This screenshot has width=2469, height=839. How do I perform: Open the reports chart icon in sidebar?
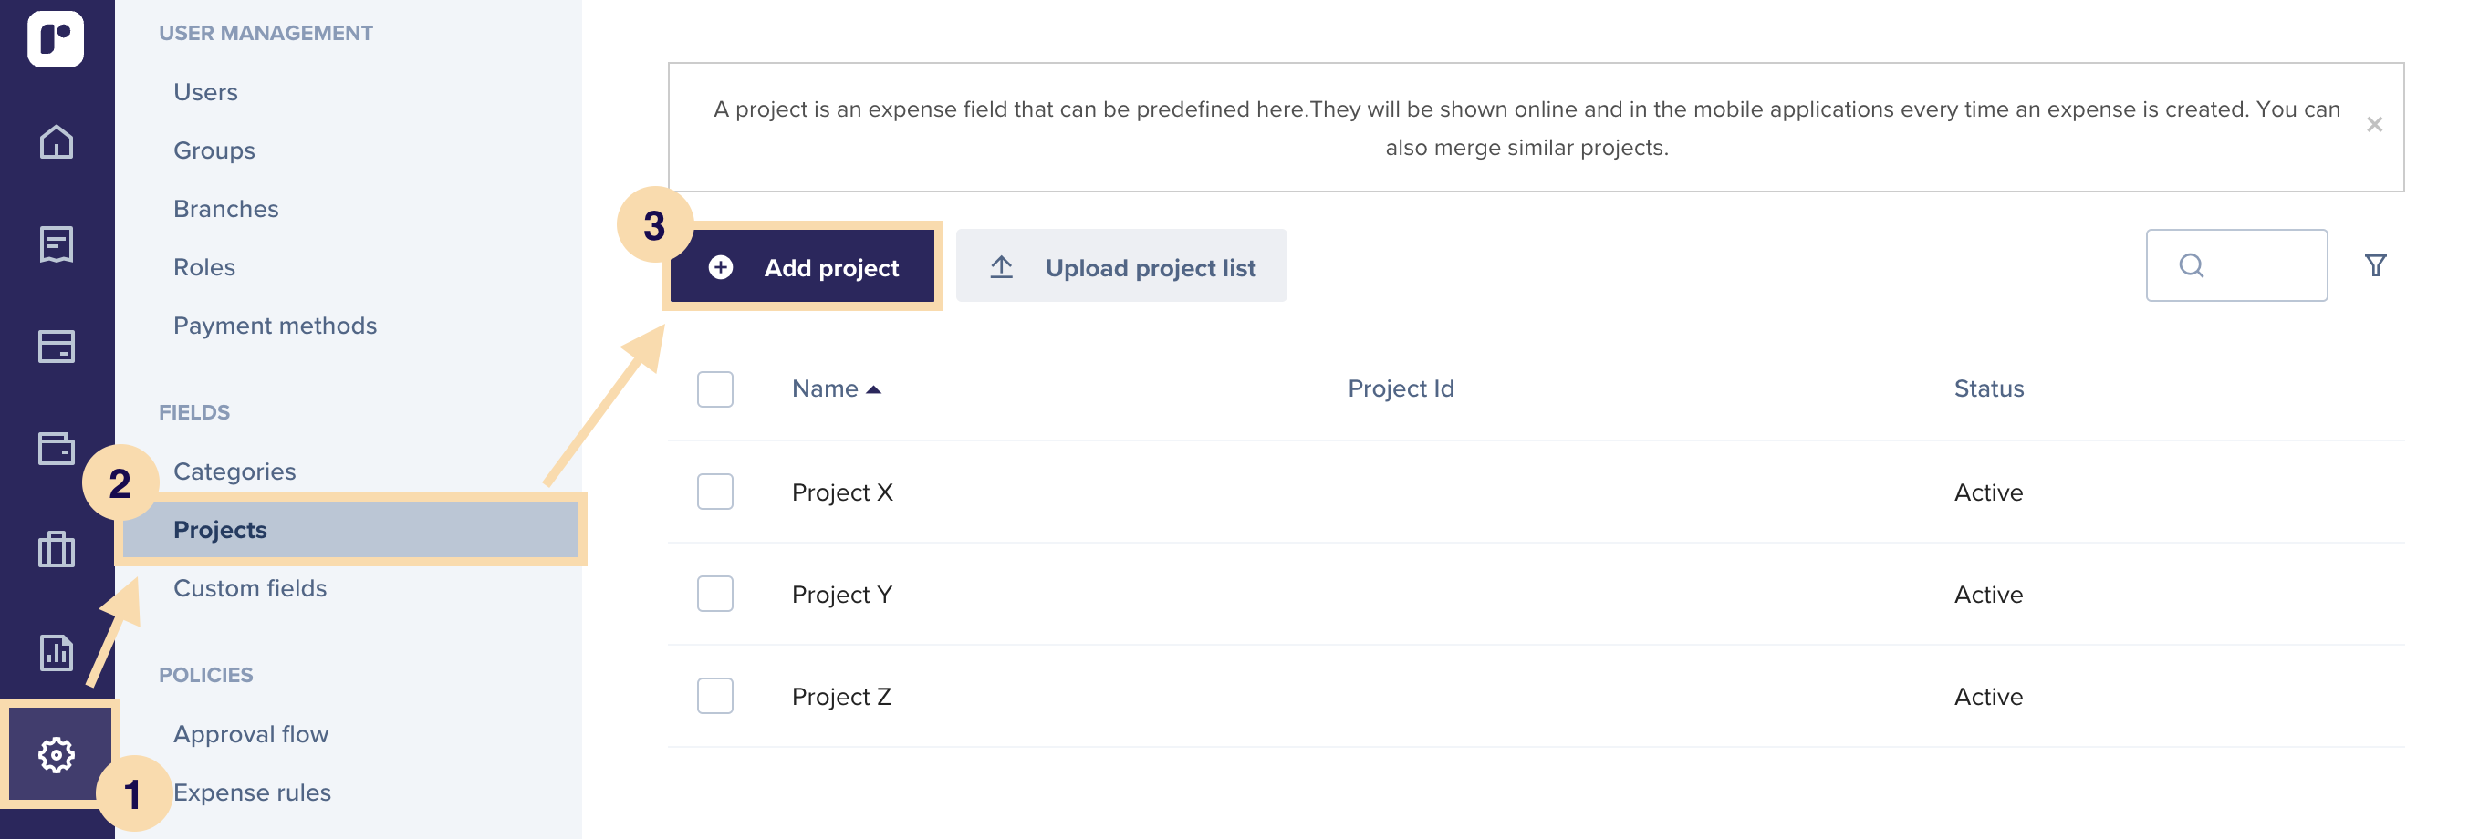[x=57, y=652]
